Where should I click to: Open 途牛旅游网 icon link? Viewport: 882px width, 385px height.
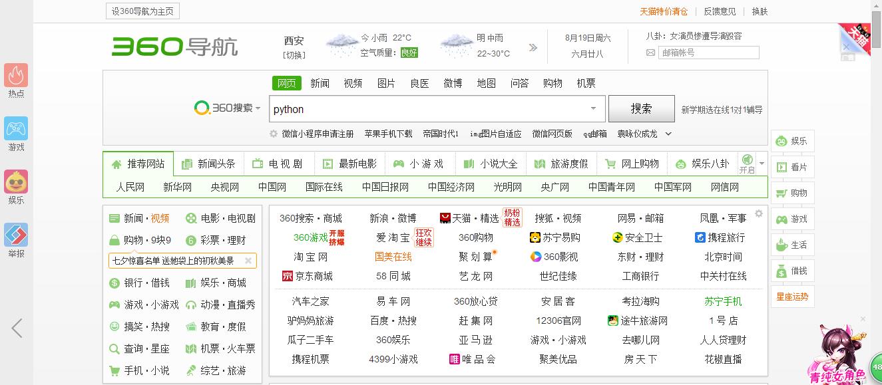(x=613, y=321)
